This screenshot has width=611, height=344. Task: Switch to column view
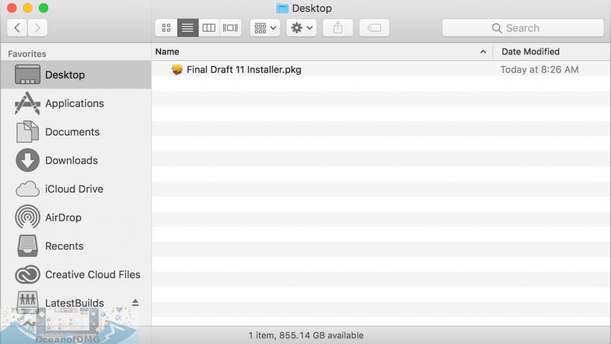pos(209,27)
